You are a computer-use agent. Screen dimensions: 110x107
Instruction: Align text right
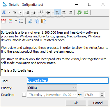coord(70,12)
